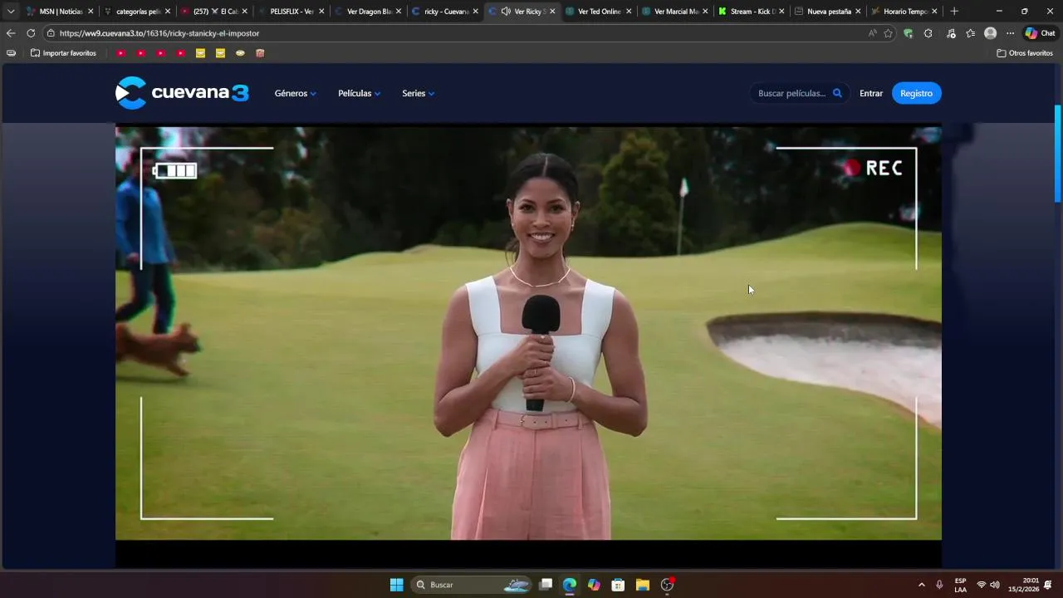Open the tab actions menu chevron
This screenshot has width=1063, height=598.
[11, 12]
